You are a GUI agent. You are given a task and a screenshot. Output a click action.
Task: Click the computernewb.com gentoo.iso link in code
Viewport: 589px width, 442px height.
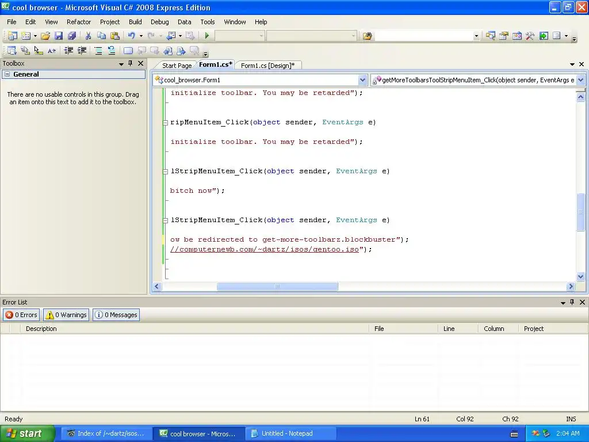point(265,249)
